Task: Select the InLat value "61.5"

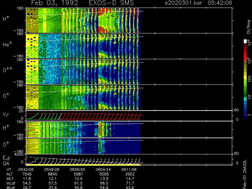Action: pos(78,183)
